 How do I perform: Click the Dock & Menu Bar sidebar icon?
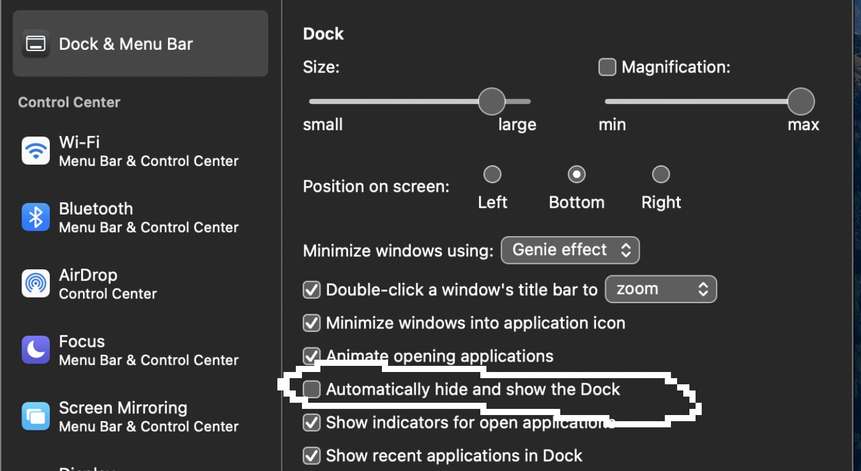(36, 44)
